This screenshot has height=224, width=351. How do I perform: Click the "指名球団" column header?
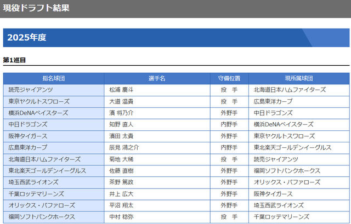[x=54, y=78]
